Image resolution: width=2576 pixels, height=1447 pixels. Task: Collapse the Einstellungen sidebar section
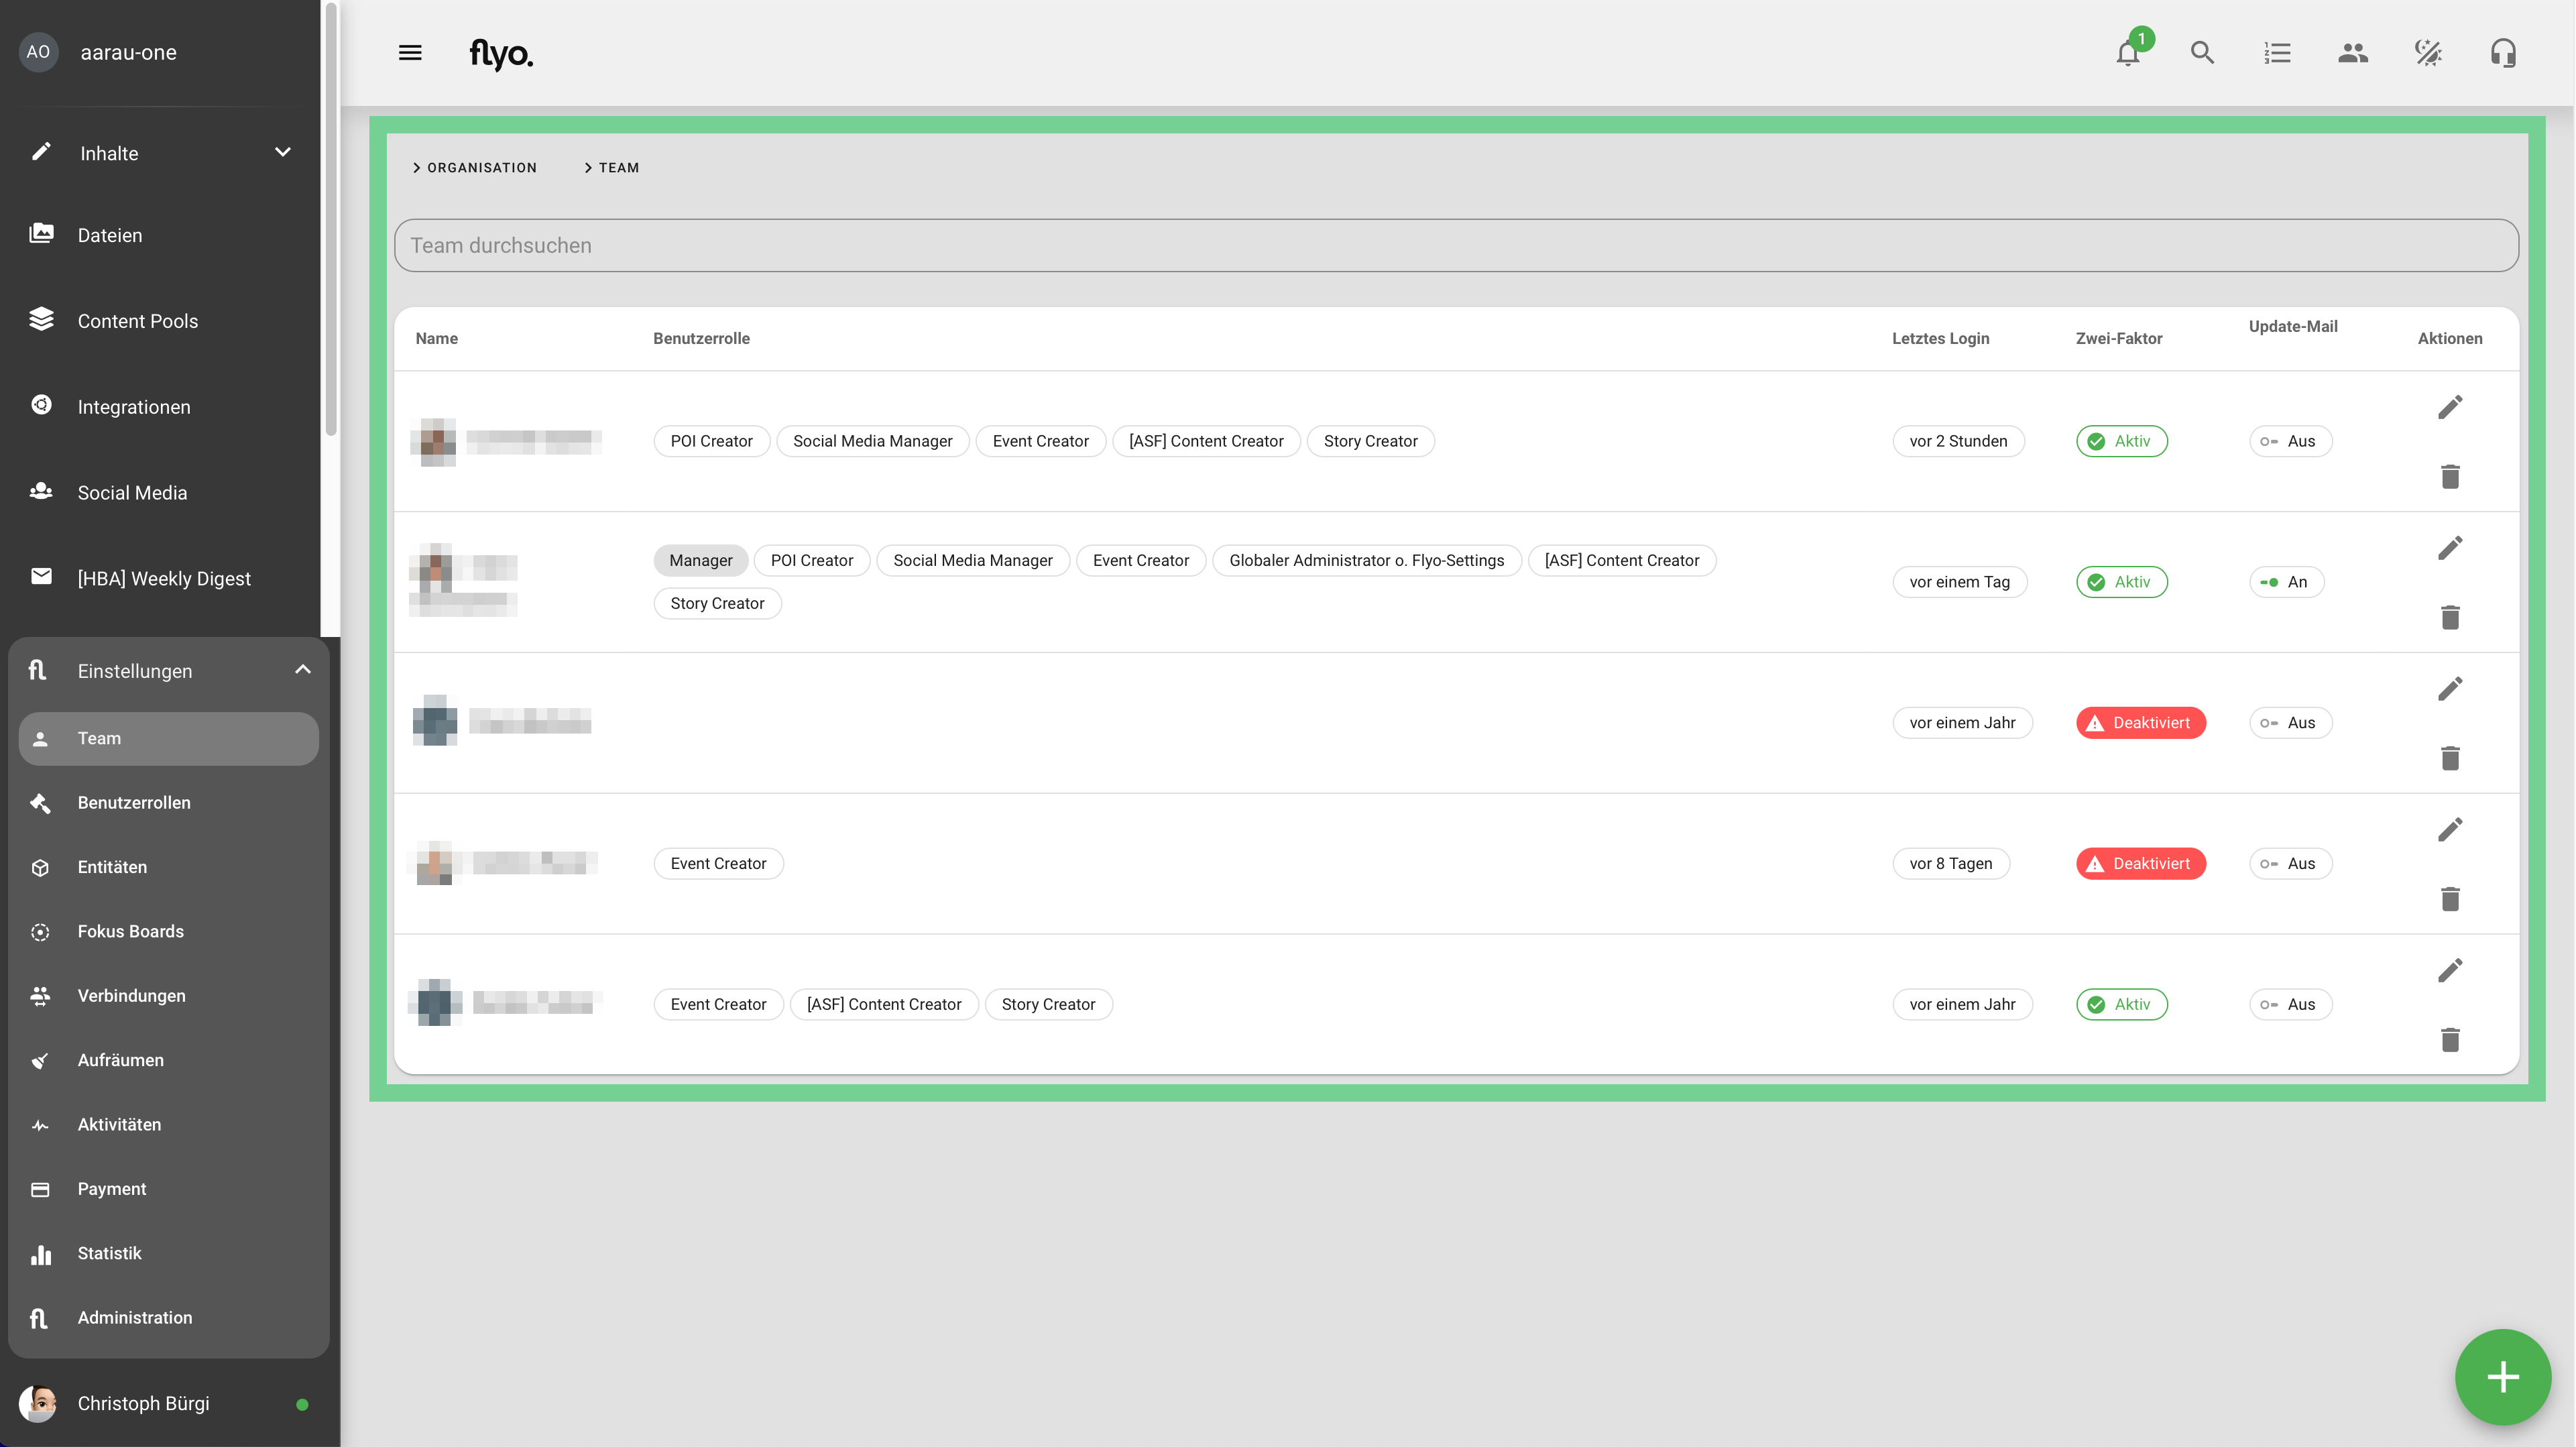(x=302, y=670)
